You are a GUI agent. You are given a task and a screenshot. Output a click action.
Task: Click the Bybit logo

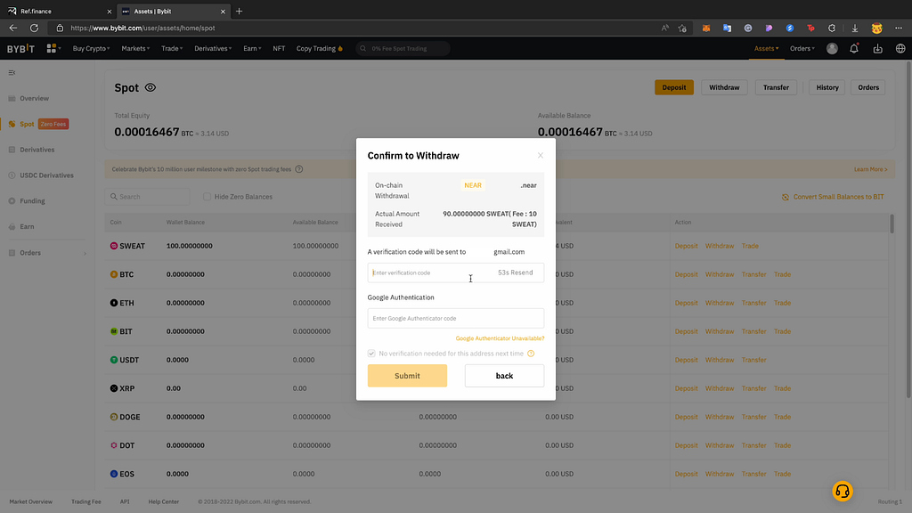click(21, 49)
